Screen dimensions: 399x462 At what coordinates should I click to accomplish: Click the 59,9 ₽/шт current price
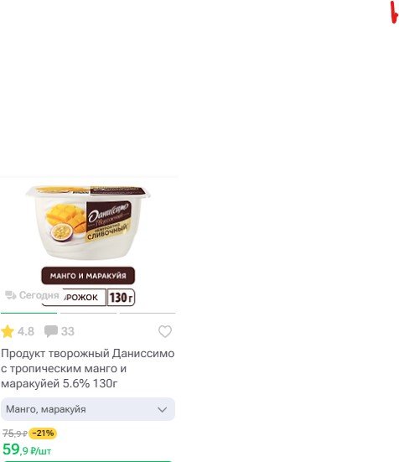(x=27, y=449)
